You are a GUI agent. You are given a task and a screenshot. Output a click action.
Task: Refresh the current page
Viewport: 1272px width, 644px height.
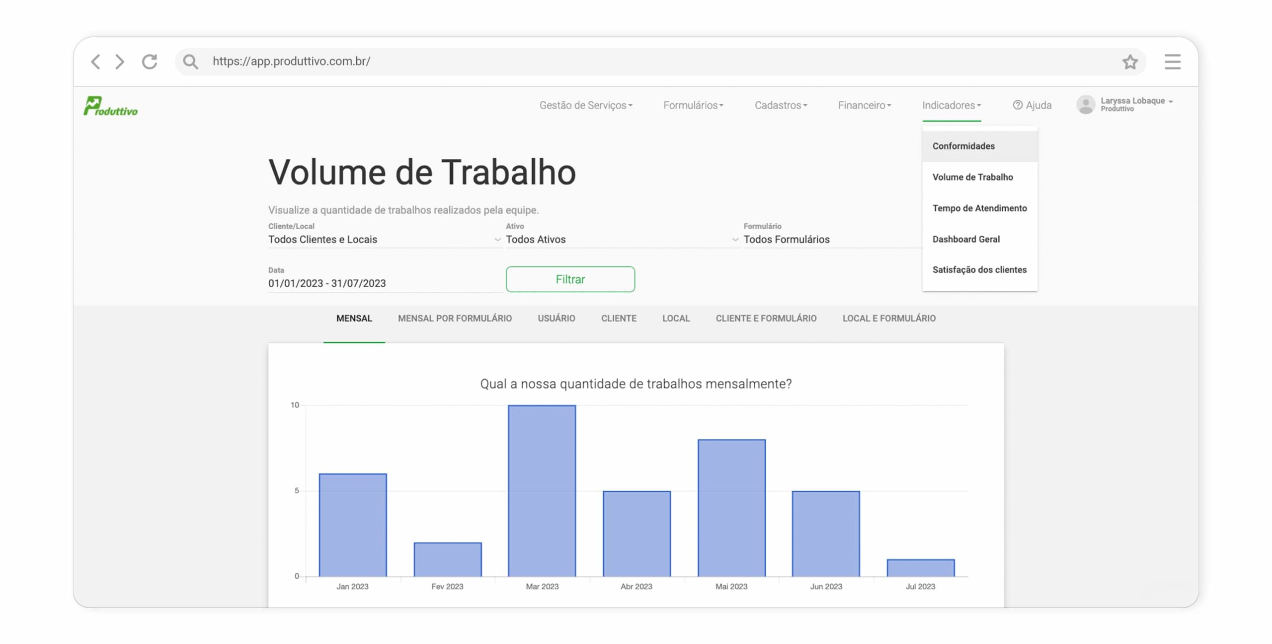point(149,62)
